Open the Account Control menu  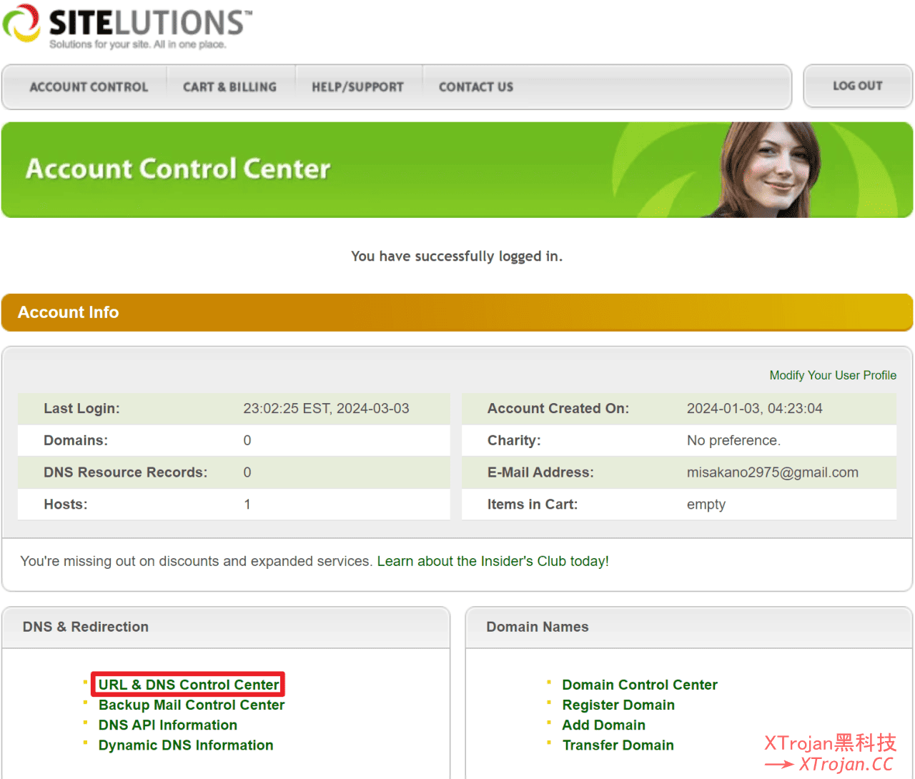(x=89, y=87)
